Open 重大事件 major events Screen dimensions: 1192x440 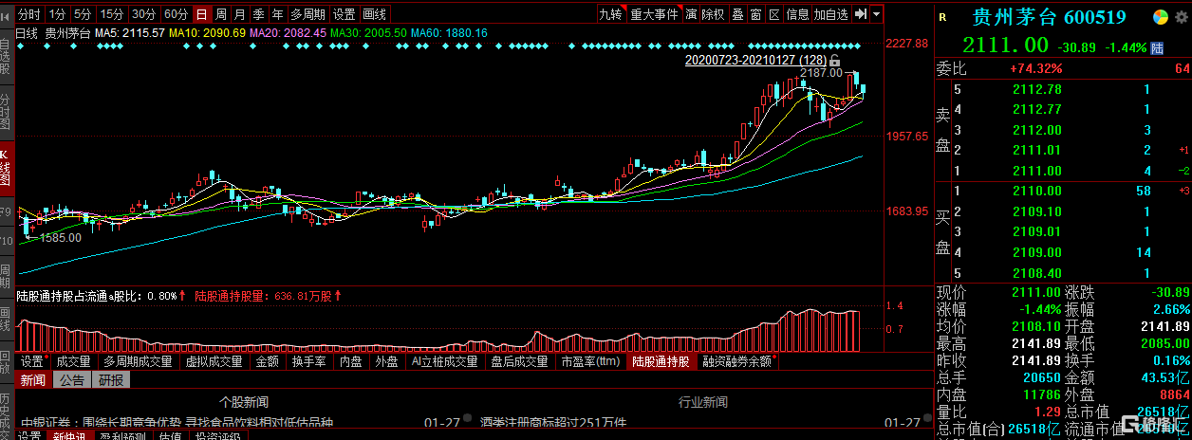654,14
